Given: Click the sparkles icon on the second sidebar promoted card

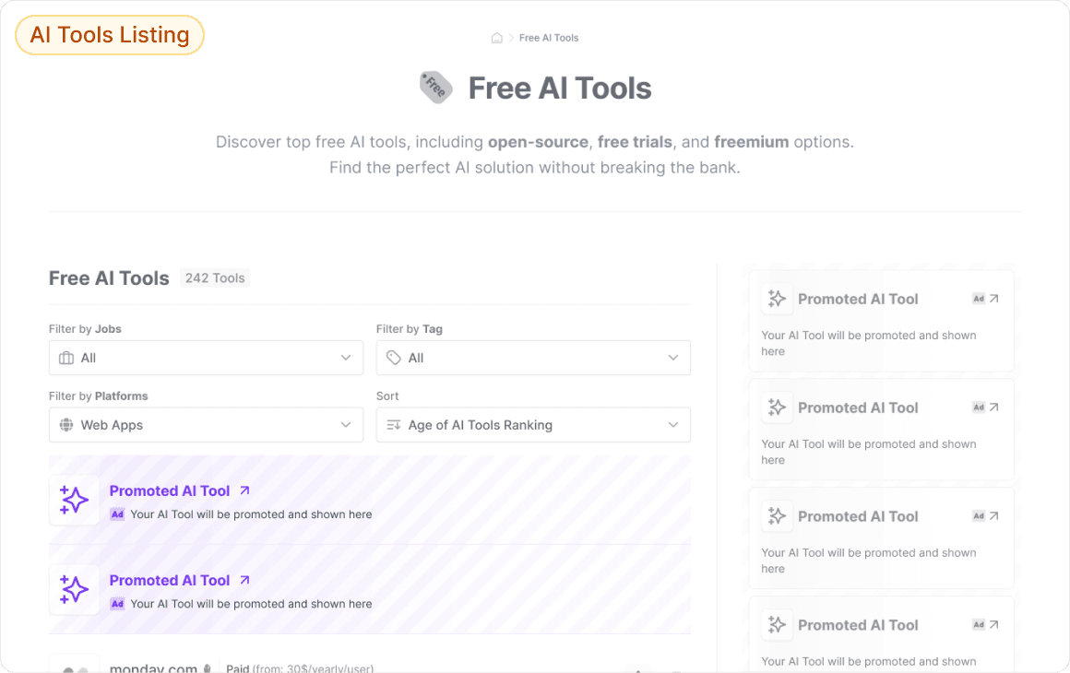Looking at the screenshot, I should [777, 406].
